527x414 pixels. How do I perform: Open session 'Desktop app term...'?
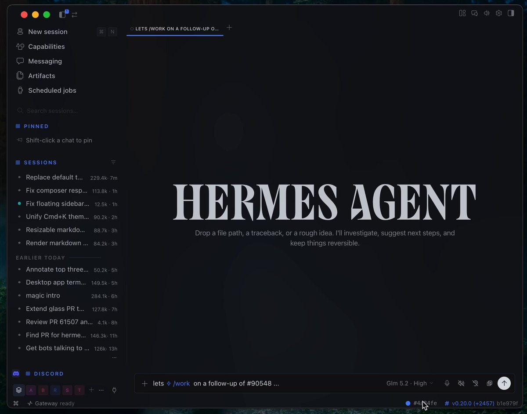coord(66,283)
